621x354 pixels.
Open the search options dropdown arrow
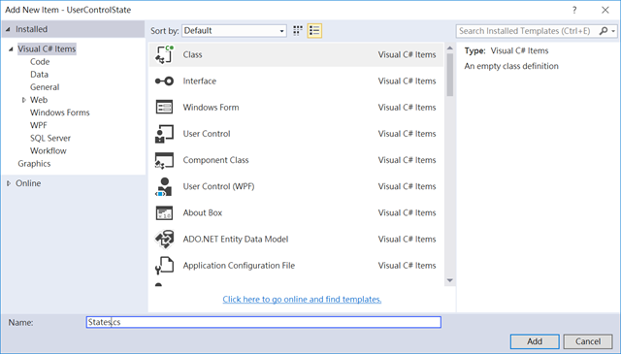point(613,31)
